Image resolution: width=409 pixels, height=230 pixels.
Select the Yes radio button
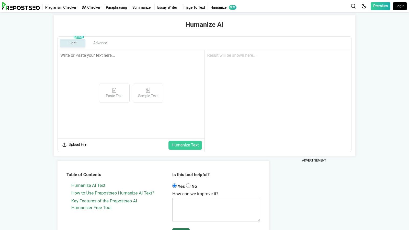(x=175, y=186)
